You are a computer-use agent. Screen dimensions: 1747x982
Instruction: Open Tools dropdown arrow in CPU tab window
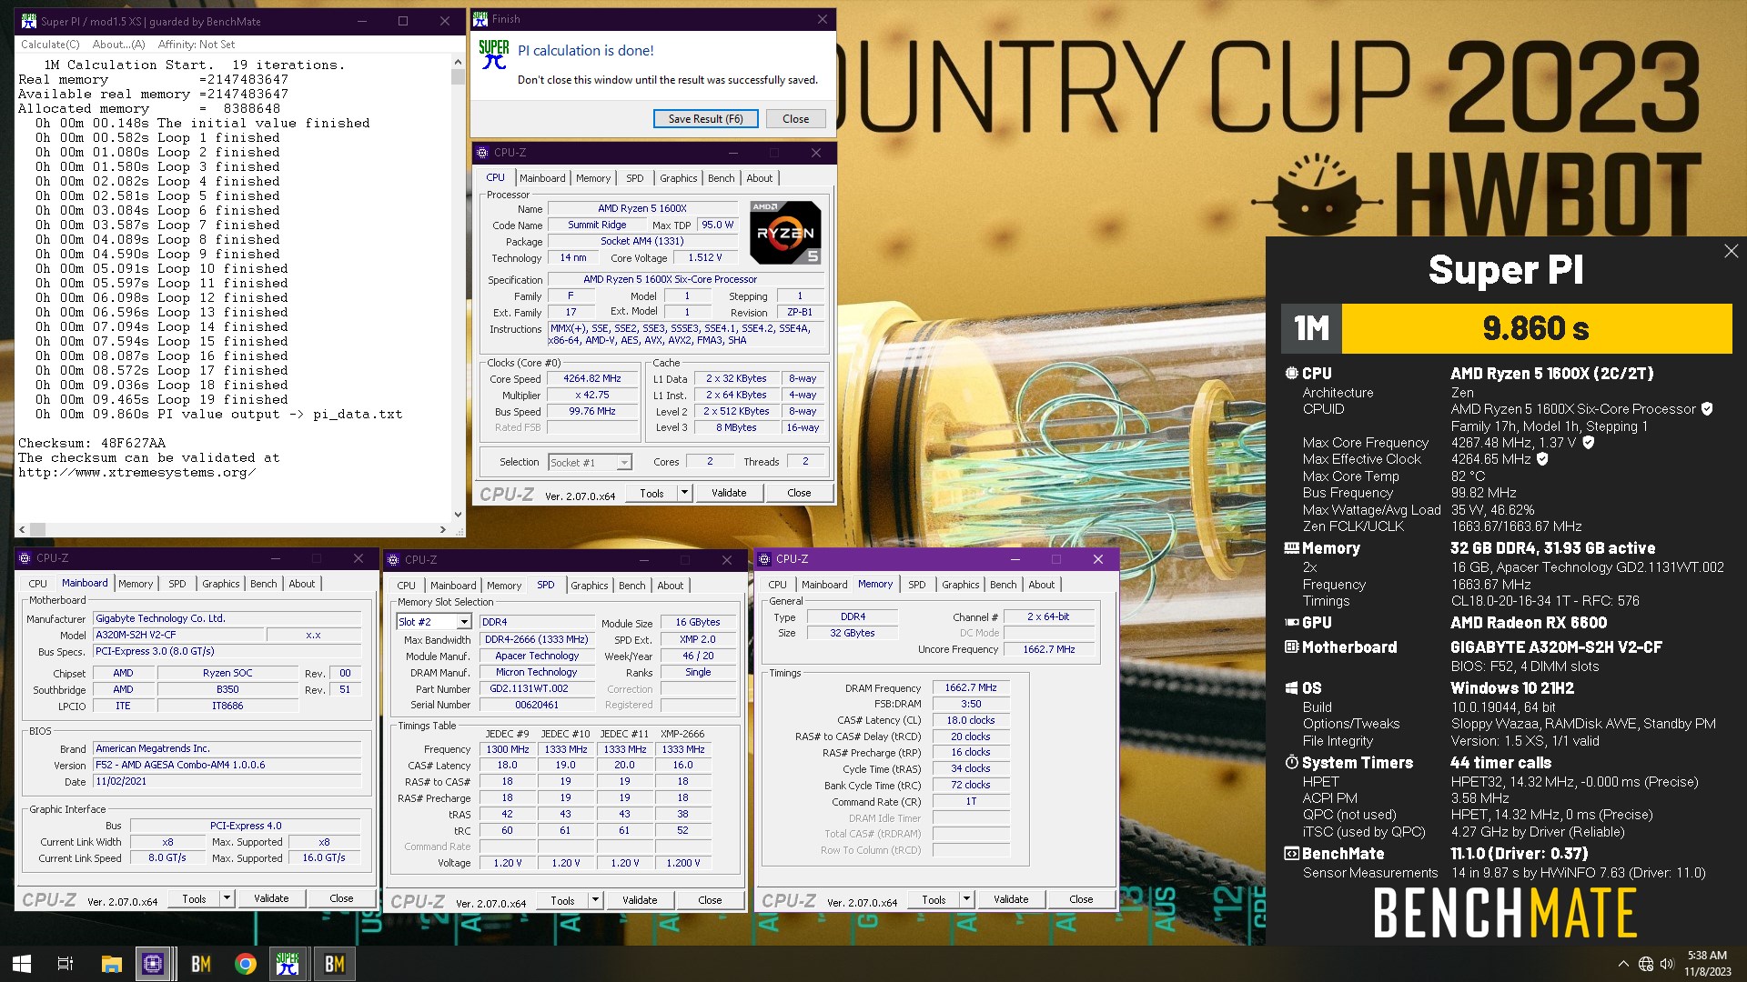(x=684, y=493)
